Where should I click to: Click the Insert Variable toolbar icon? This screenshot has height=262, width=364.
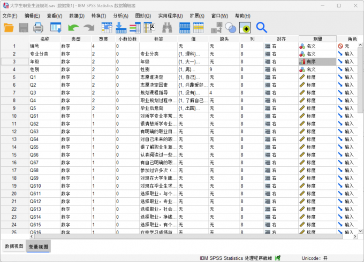click(x=199, y=28)
